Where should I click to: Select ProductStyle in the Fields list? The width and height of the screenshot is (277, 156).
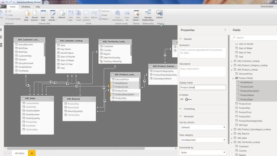[x=246, y=99]
